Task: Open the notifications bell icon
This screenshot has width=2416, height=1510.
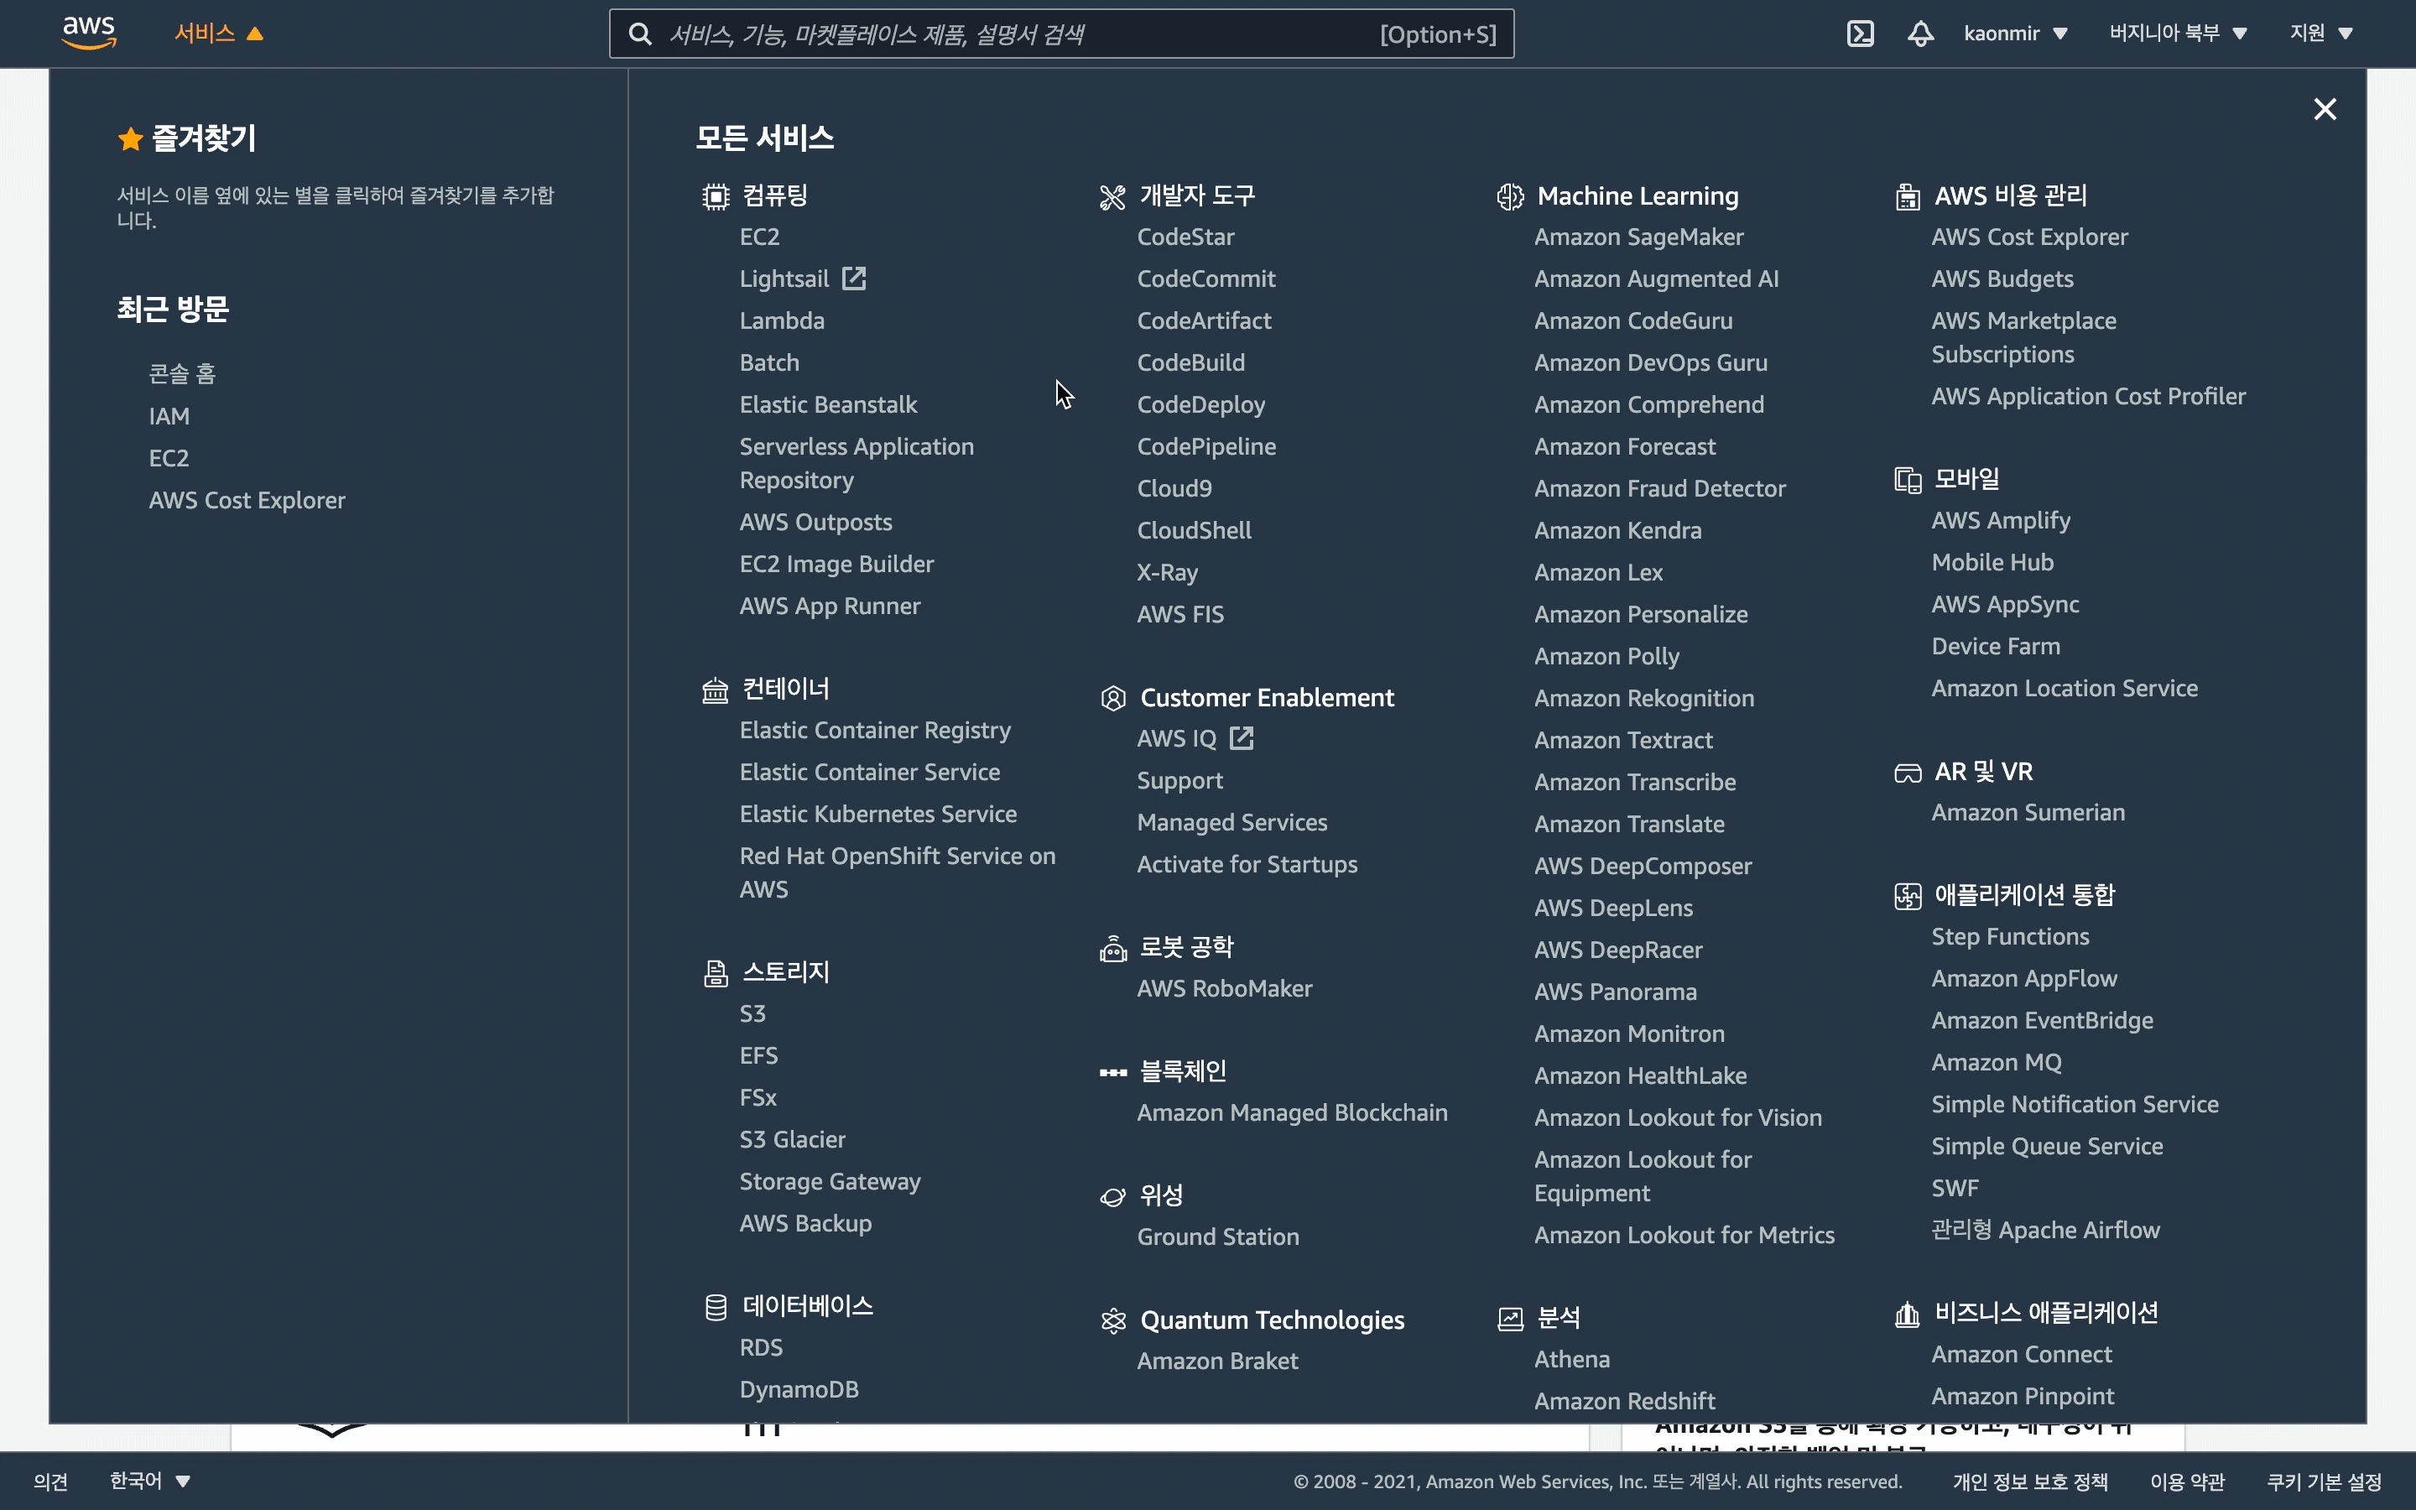Action: click(1921, 34)
